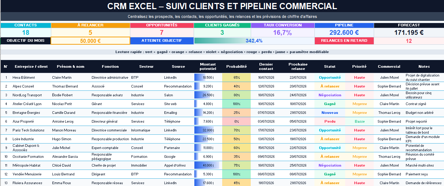This screenshot has height=186, width=444.
Task: Select the Nouveau status of Bretagne Énergies
Action: click(330, 113)
